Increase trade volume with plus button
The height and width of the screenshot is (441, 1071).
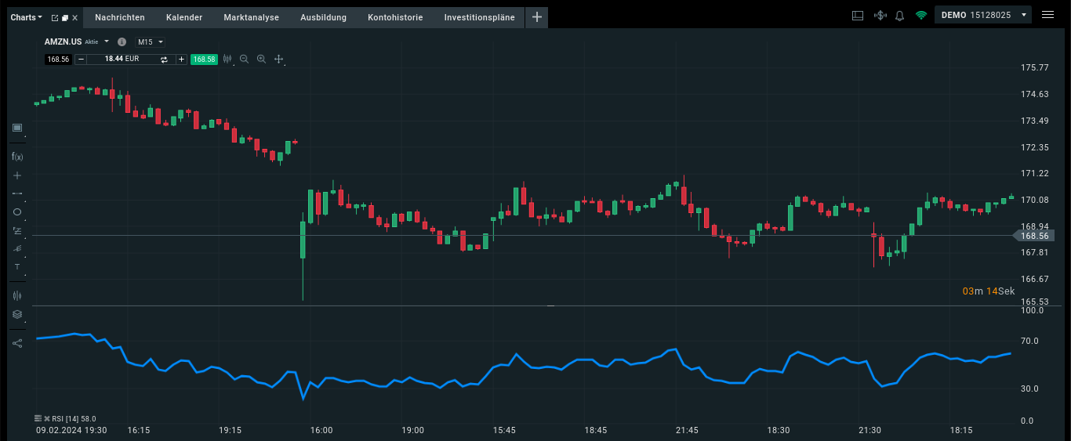(x=181, y=59)
